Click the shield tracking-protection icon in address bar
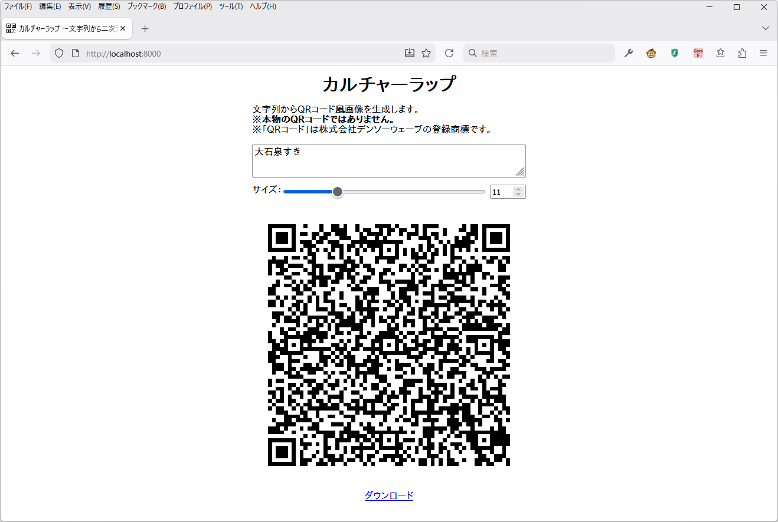Viewport: 778px width, 522px height. [x=58, y=53]
